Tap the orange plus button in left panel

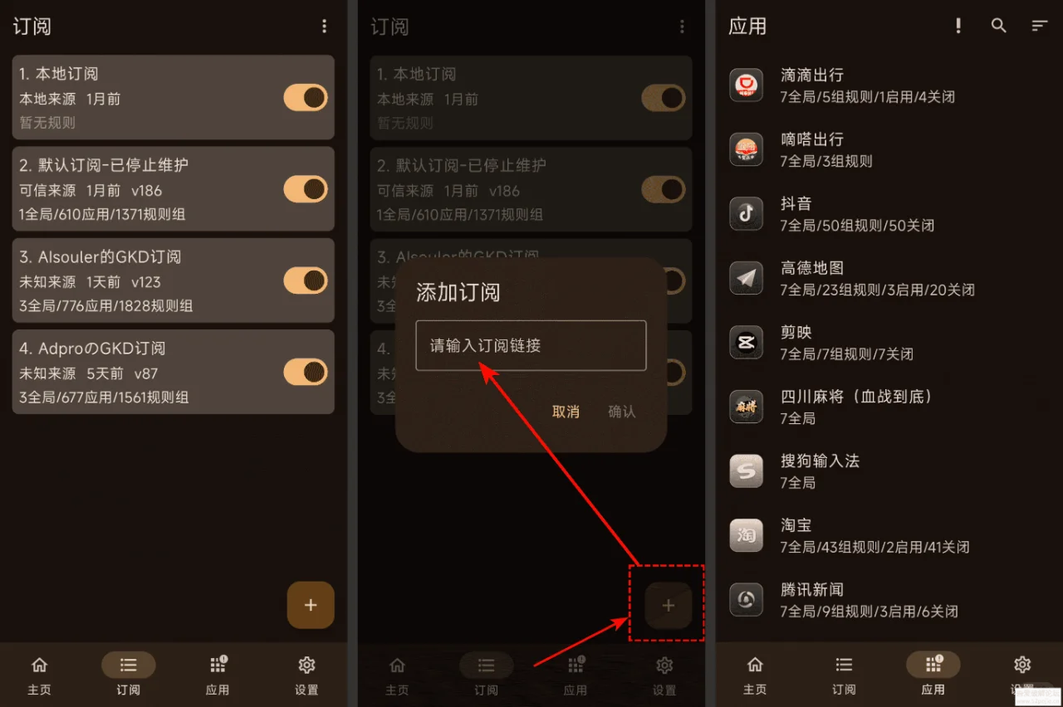click(x=311, y=605)
